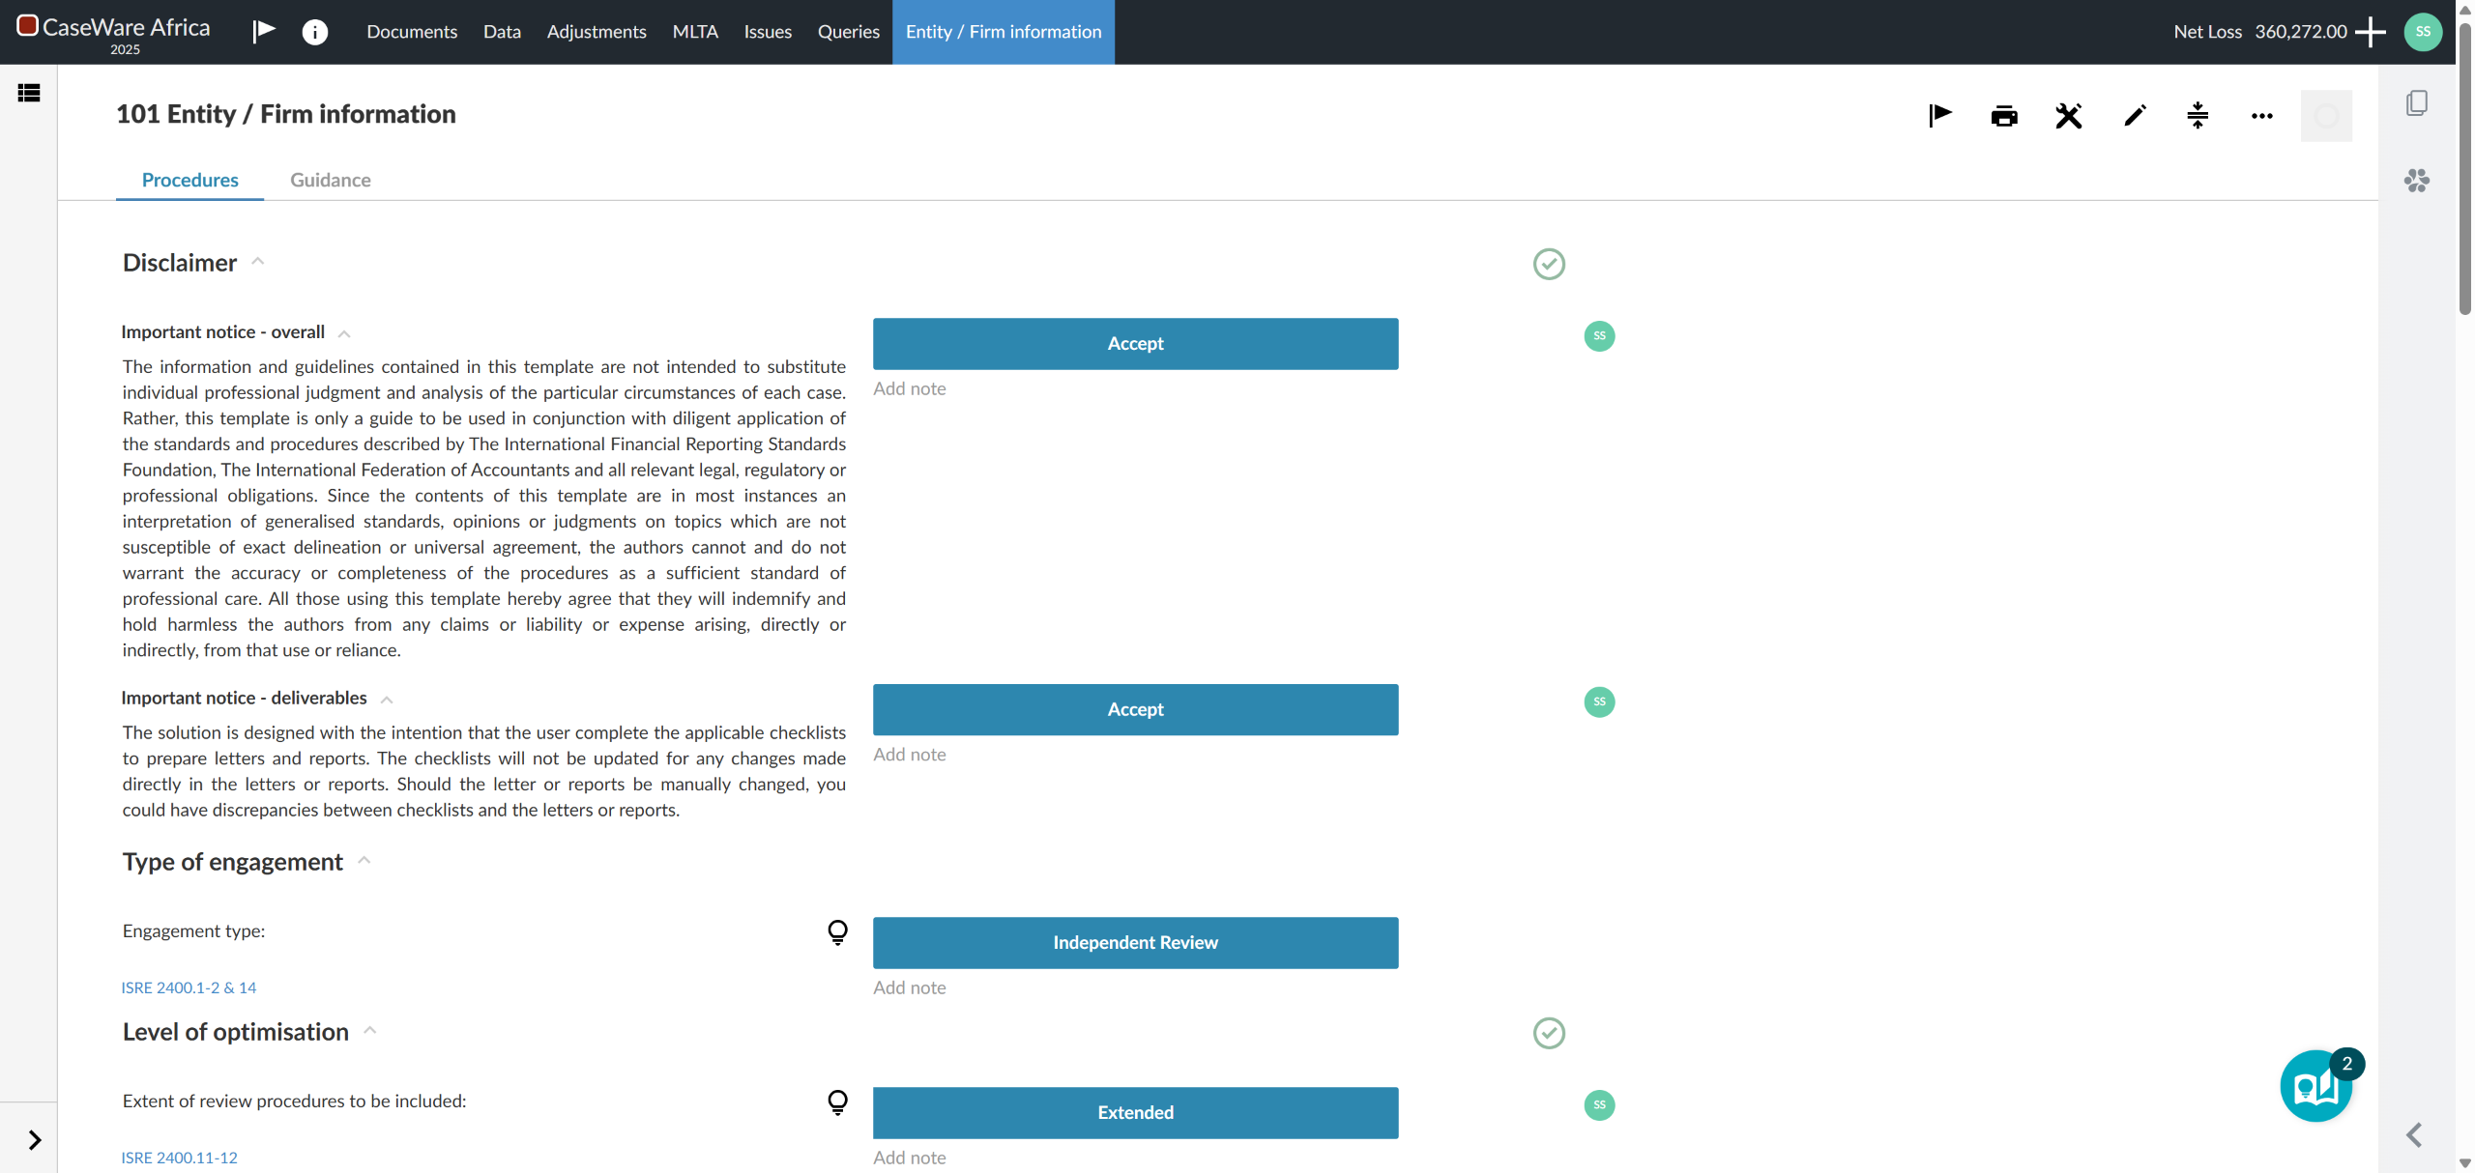Collapse the Important notice - overall paragraph
Viewport: 2475px width, 1173px height.
[x=344, y=333]
